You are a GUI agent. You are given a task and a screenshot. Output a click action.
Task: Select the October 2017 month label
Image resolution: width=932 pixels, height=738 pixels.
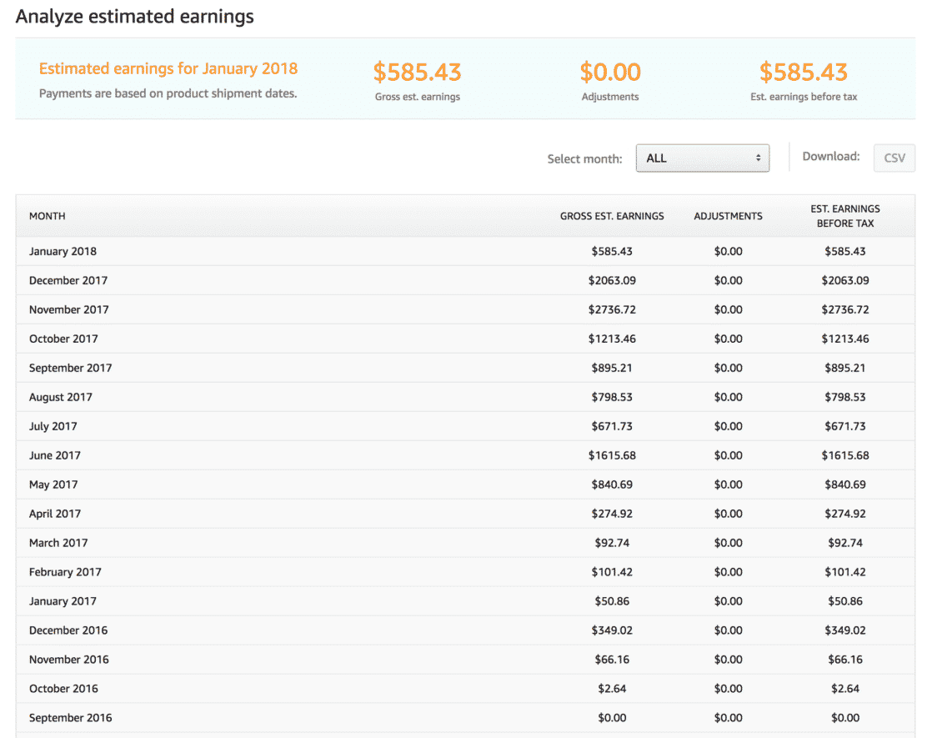tap(63, 339)
